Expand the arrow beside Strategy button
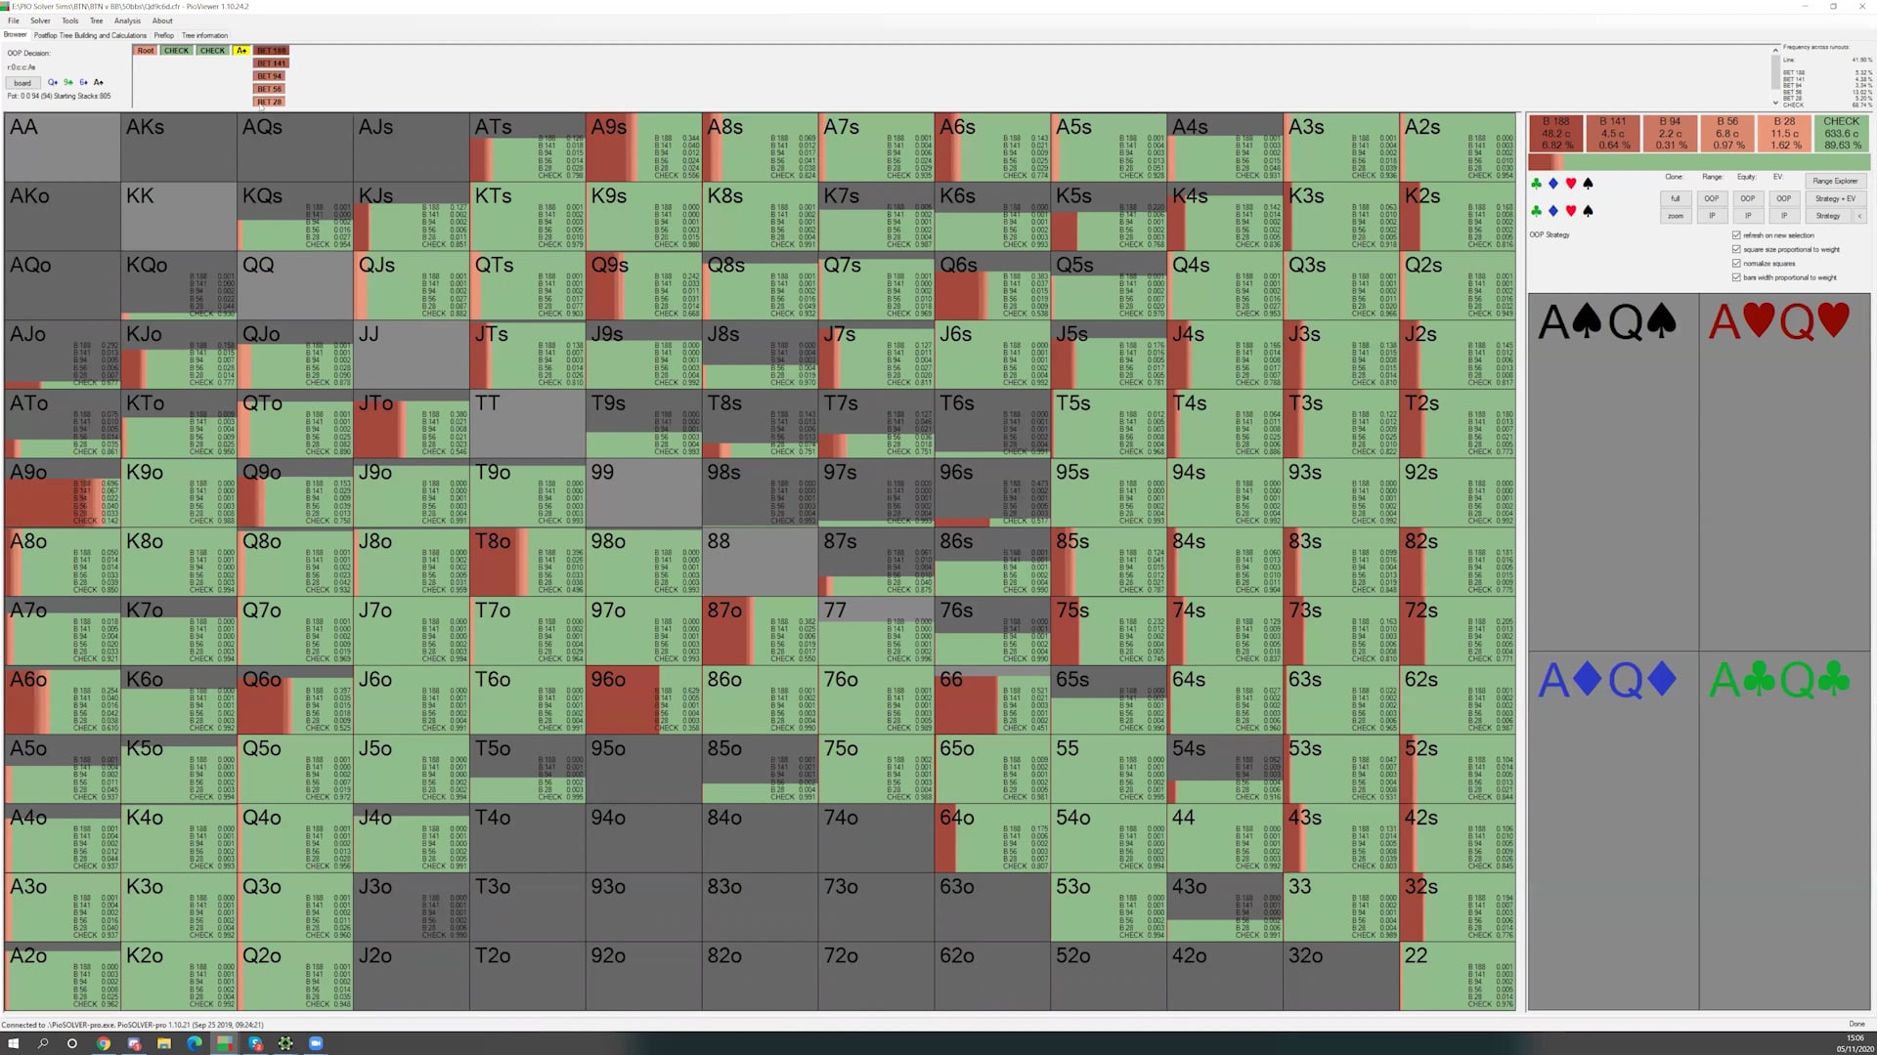 coord(1858,216)
